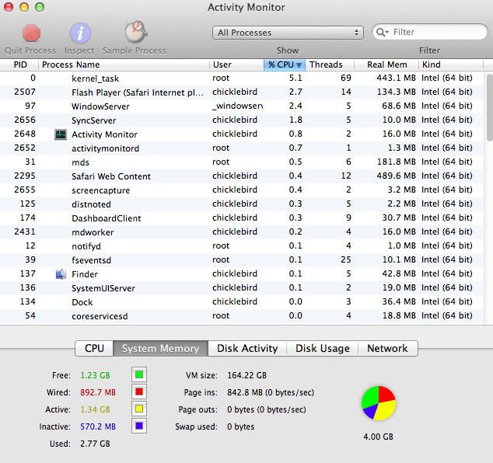Click the memory usage pie chart
Screen dimensions: 493x463
[x=379, y=403]
